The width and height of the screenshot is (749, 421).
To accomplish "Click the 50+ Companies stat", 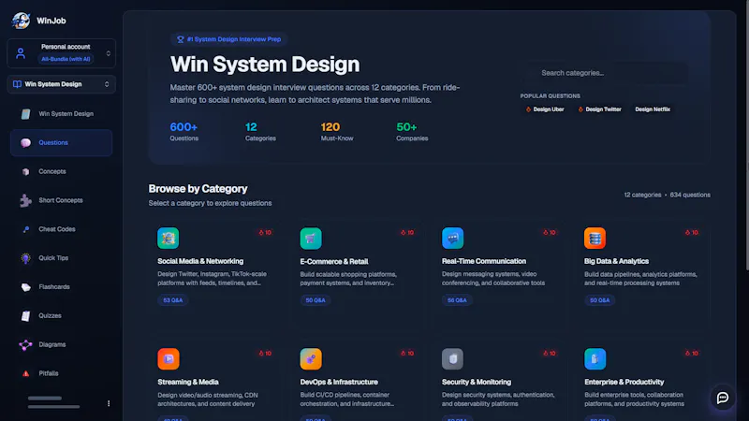I will point(412,131).
